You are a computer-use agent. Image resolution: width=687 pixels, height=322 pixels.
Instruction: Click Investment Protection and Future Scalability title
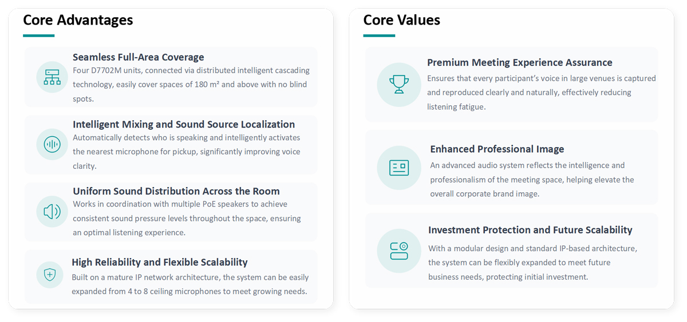[x=530, y=230]
